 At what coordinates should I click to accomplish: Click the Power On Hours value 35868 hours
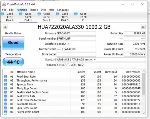(x=135, y=54)
